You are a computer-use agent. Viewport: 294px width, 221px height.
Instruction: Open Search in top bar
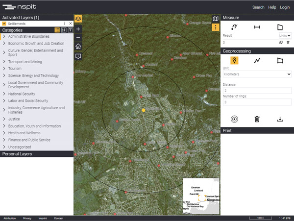click(x=258, y=7)
